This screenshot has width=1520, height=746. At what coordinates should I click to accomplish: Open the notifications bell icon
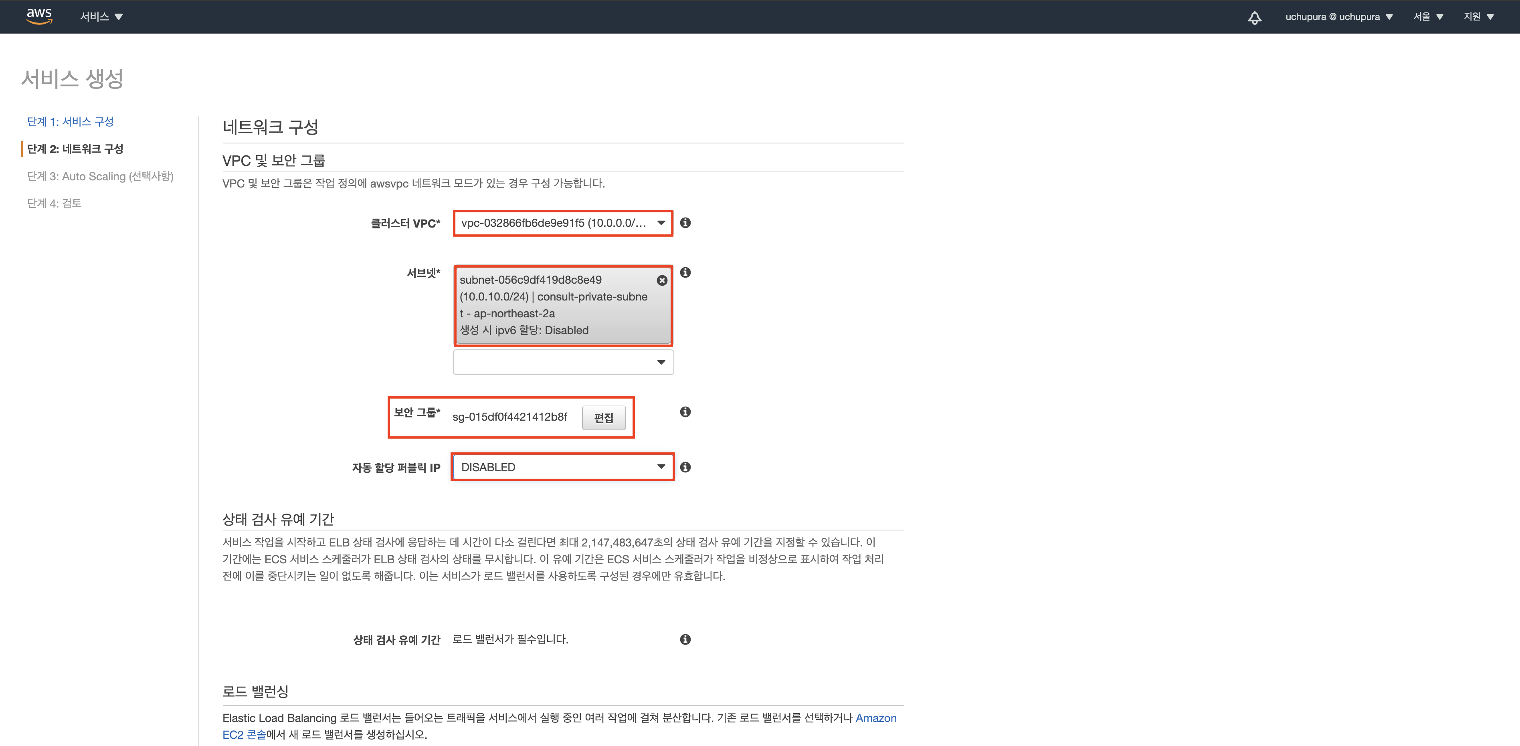point(1255,17)
